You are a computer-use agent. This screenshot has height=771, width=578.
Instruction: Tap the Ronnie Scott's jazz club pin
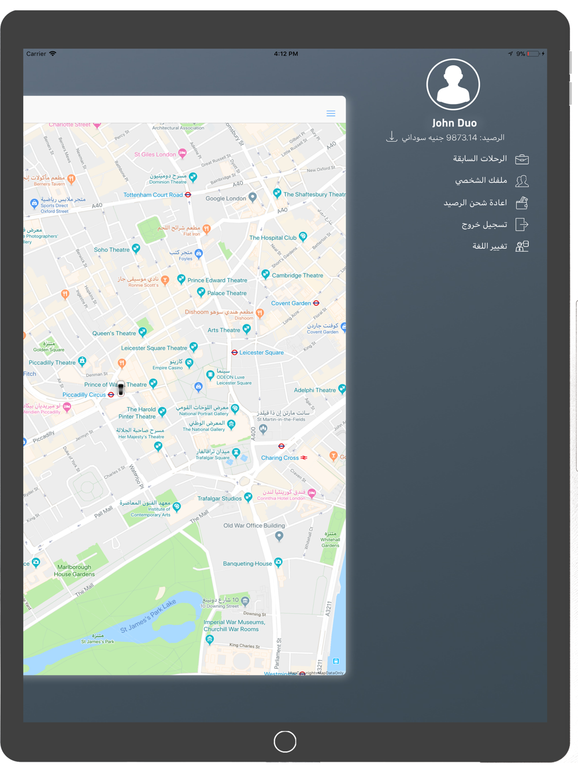pos(165,280)
